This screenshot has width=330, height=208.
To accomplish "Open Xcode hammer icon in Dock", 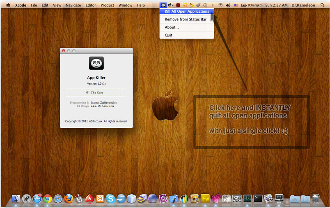I will pyautogui.click(x=174, y=199).
